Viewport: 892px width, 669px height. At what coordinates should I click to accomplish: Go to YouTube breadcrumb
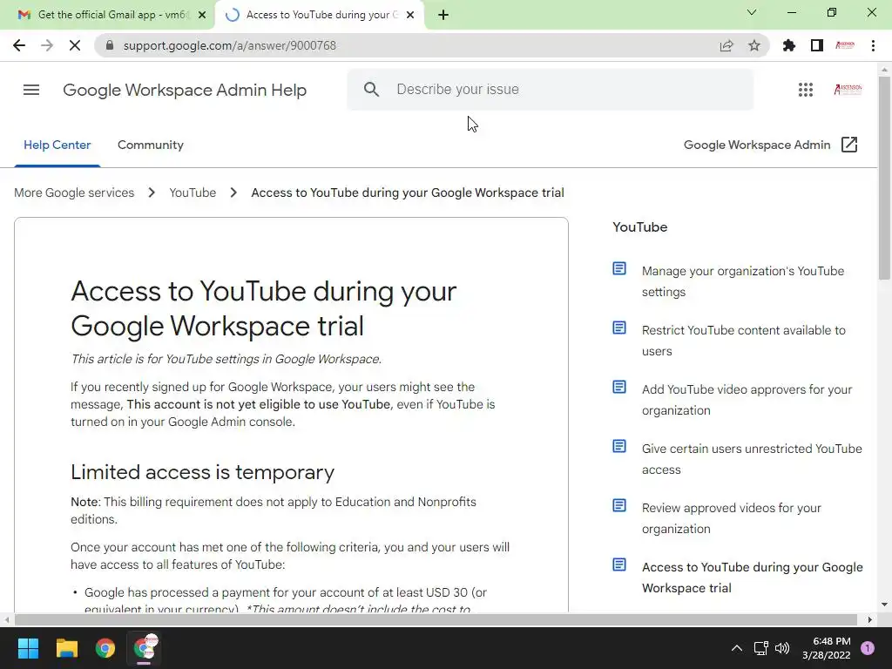tap(193, 193)
